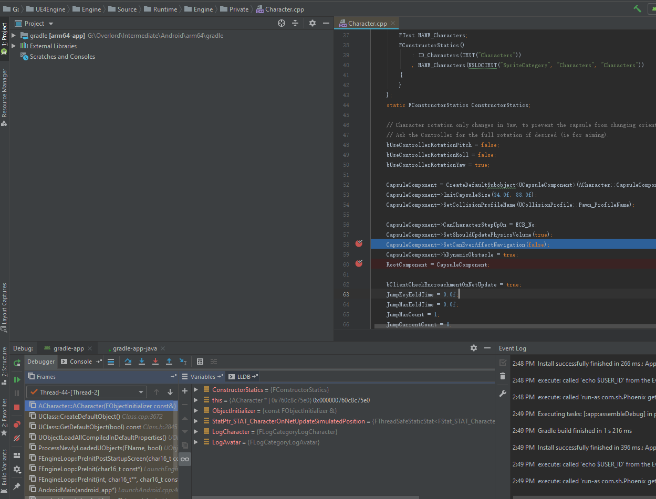Click the locate/scroll-from-source target icon

coord(282,24)
